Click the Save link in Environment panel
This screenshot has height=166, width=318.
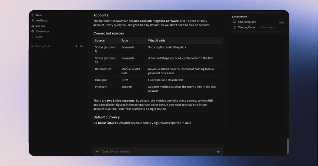(x=282, y=22)
